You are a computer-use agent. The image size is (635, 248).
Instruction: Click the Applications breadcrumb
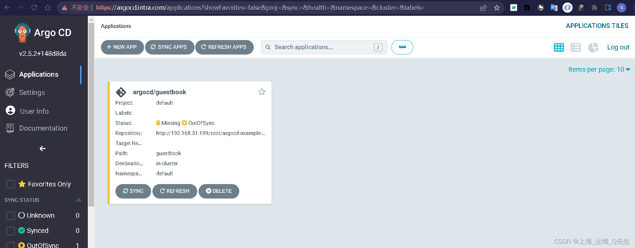116,26
